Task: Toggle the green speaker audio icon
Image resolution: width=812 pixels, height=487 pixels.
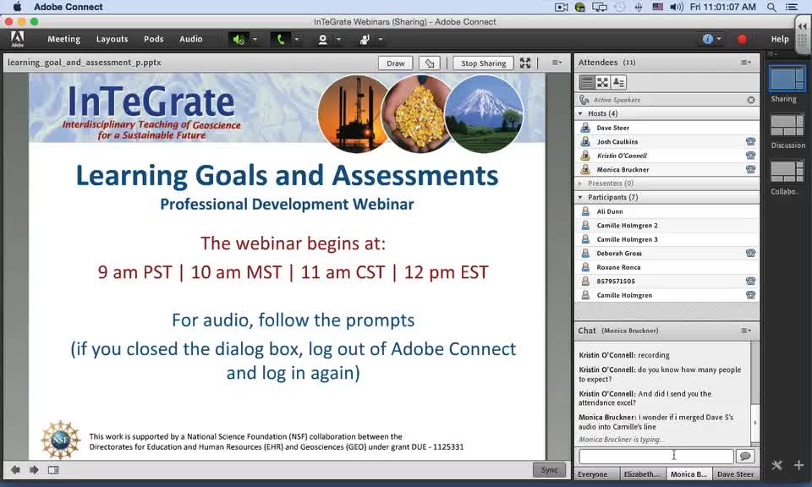Action: coord(239,39)
